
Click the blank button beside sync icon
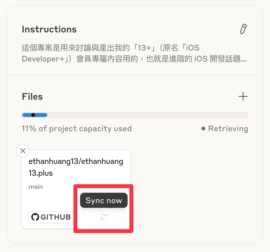tap(118, 217)
